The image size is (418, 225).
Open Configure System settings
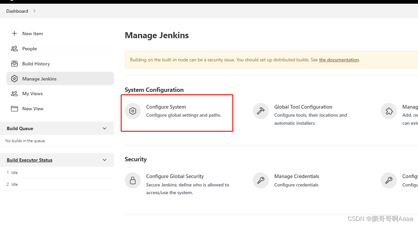[166, 107]
